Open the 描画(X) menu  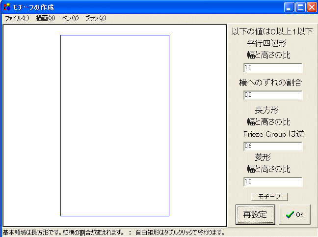tap(46, 18)
